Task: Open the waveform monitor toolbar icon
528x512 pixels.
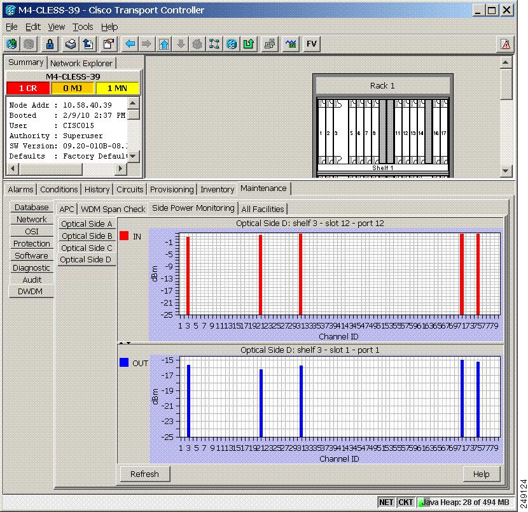Action: point(291,44)
